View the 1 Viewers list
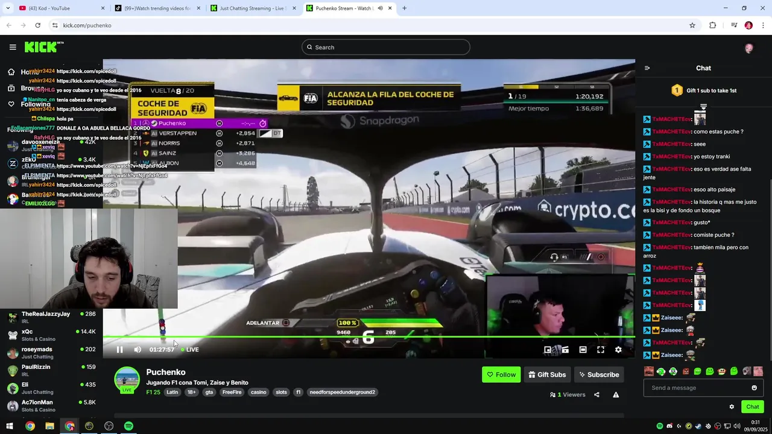The height and width of the screenshot is (434, 772). (568, 395)
